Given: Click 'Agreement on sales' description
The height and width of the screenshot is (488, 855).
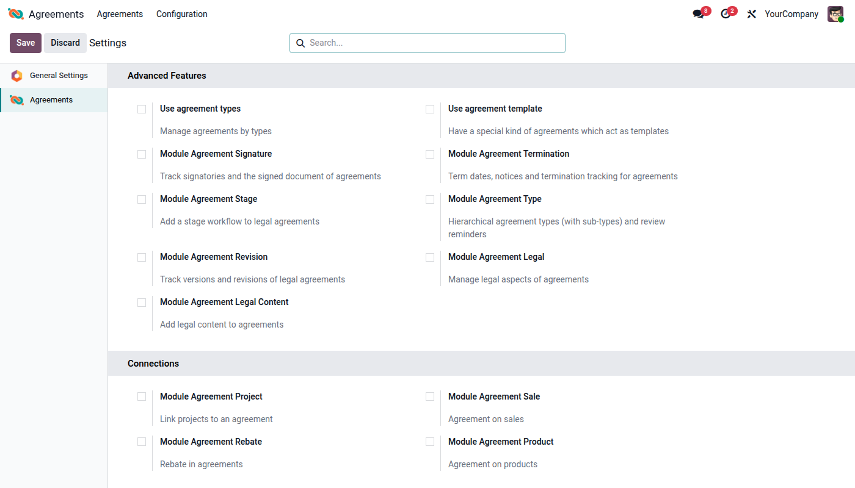Looking at the screenshot, I should pos(486,419).
